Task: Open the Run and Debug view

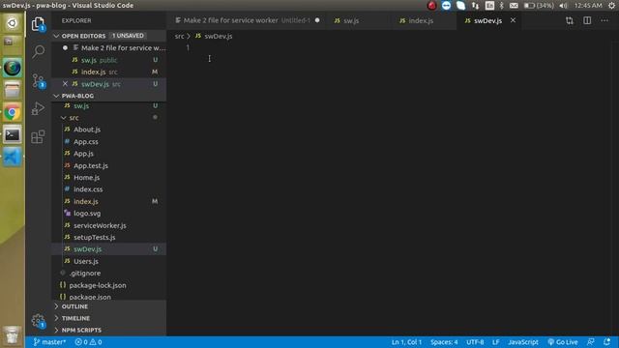Action: pyautogui.click(x=38, y=108)
